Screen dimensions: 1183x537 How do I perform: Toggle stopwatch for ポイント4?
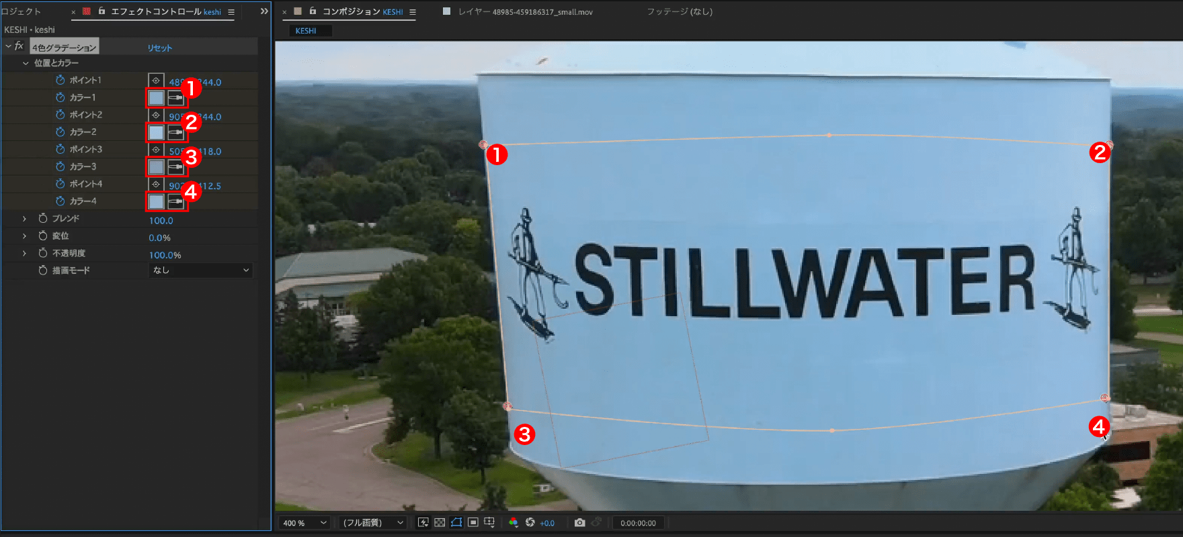click(x=60, y=184)
